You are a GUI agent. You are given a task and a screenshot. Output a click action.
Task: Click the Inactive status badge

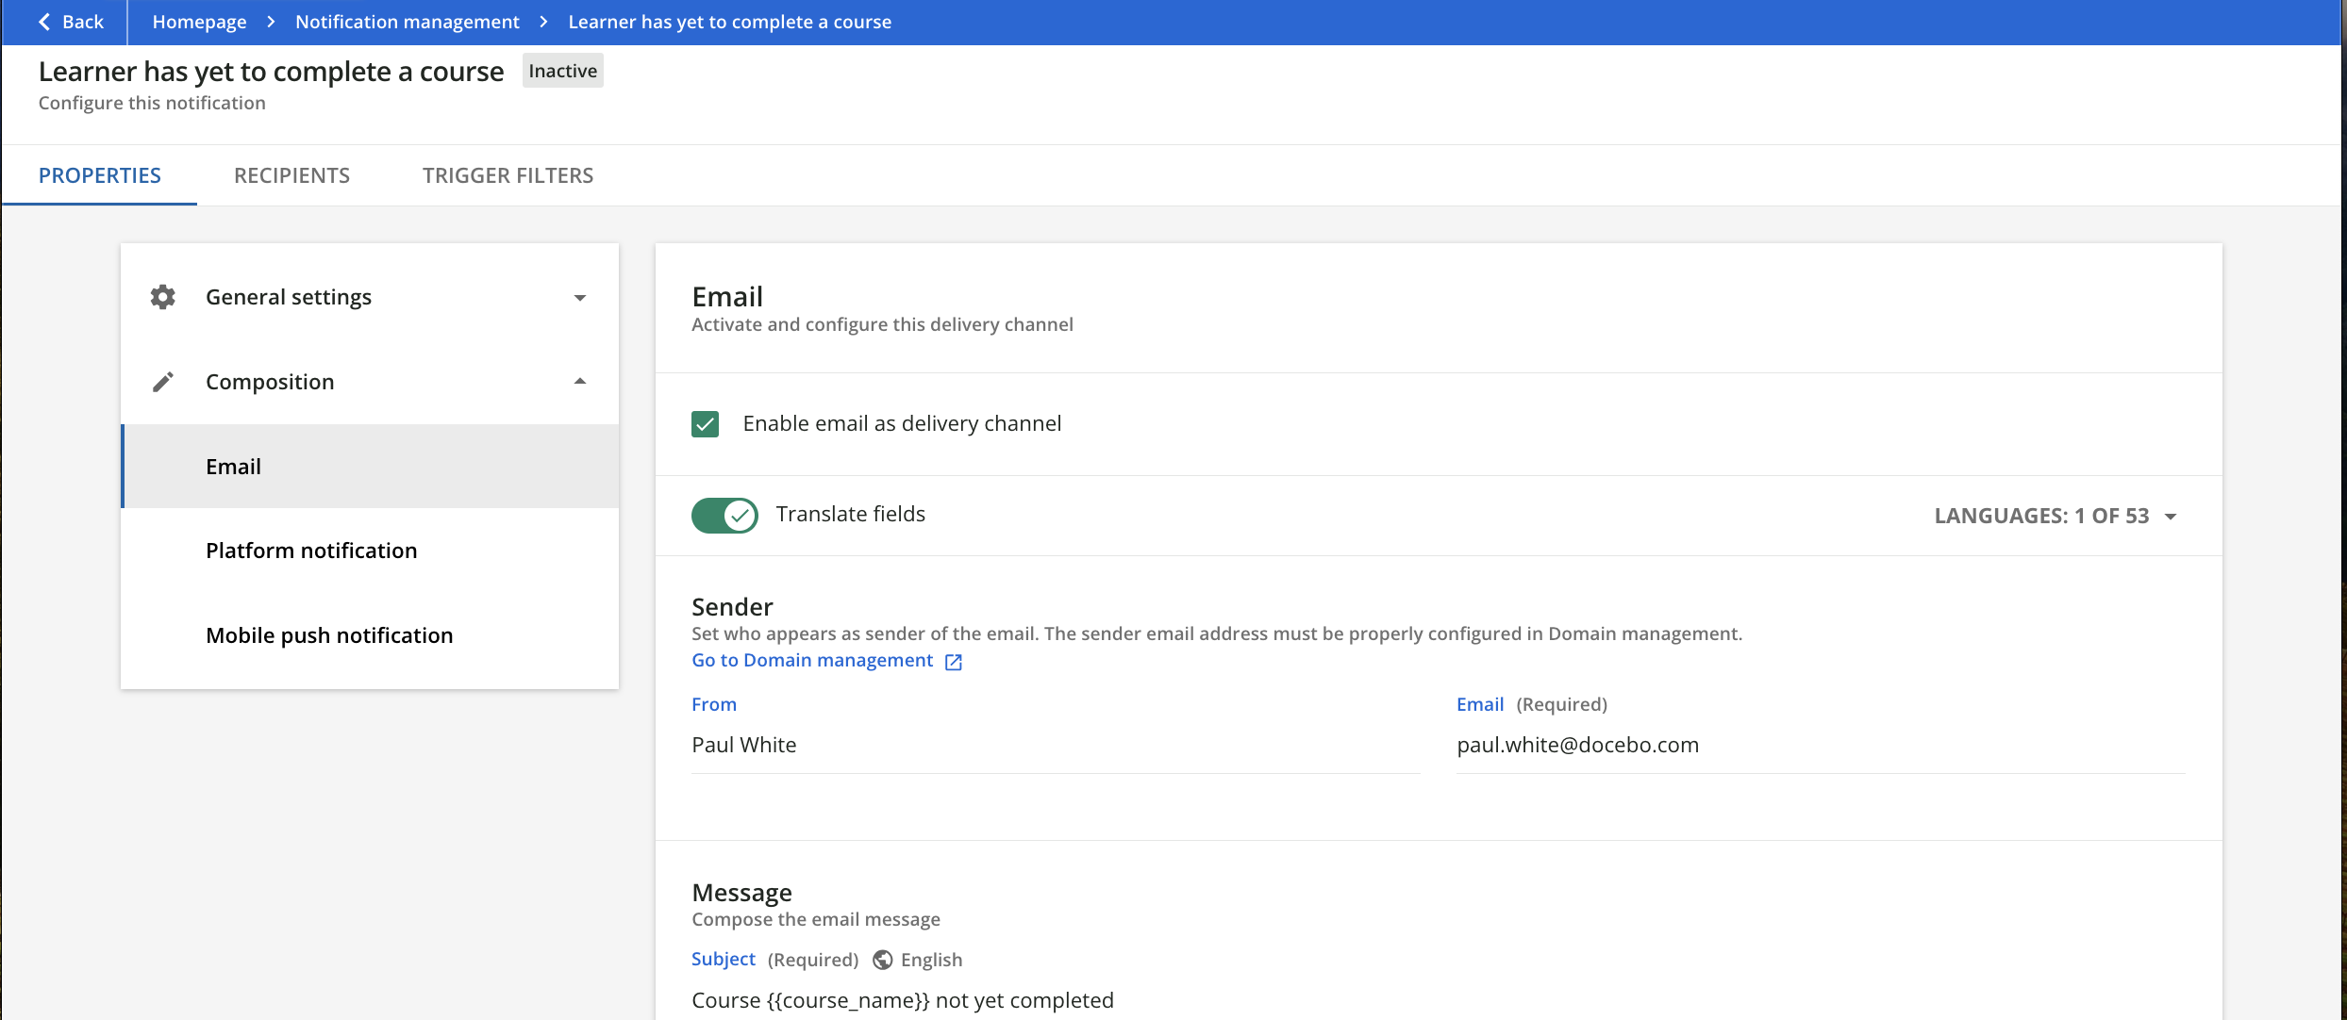click(x=563, y=71)
